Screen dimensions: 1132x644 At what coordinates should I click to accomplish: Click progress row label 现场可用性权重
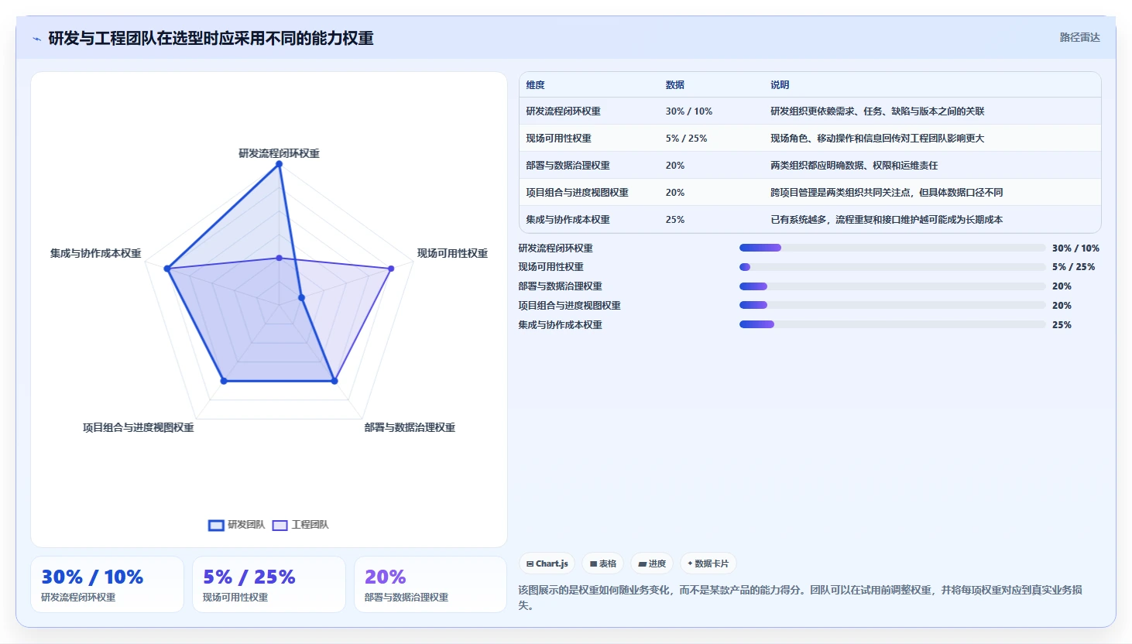[x=551, y=267]
